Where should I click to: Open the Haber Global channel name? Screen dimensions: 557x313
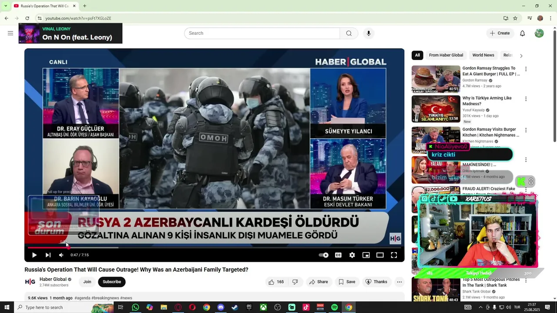[x=53, y=280]
